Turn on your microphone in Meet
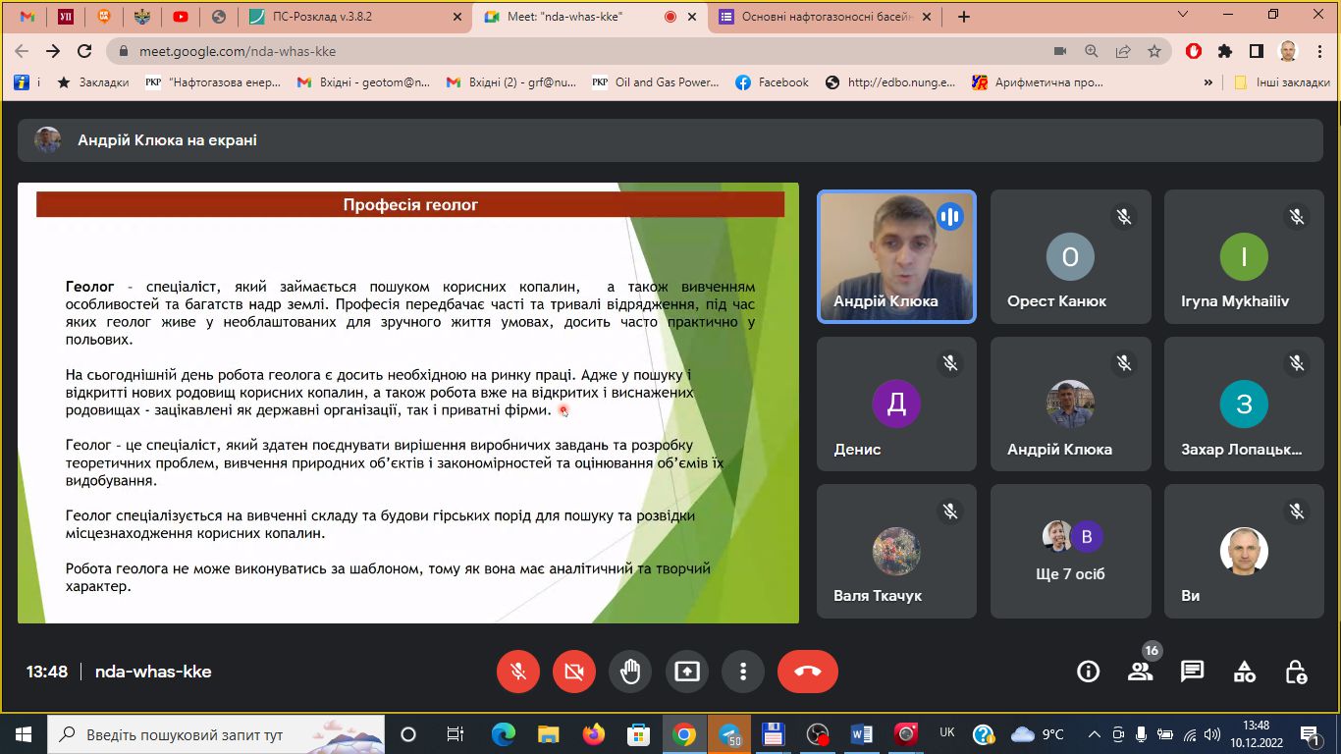 [x=518, y=672]
